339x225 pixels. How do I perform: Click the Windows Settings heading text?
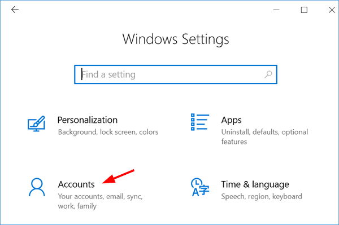176,39
